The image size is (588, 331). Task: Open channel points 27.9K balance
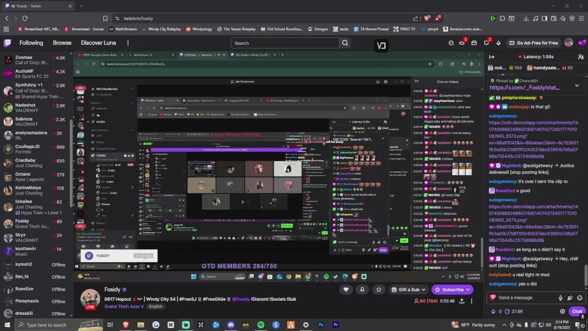(514, 311)
